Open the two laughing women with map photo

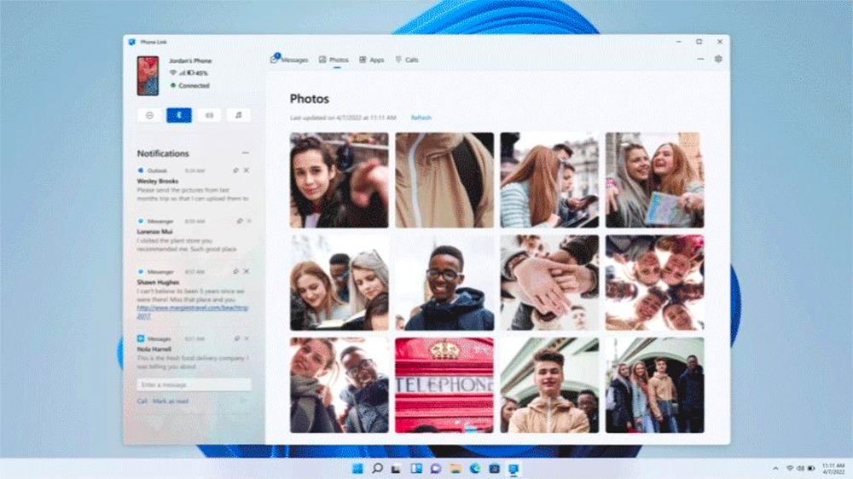pyautogui.click(x=654, y=180)
